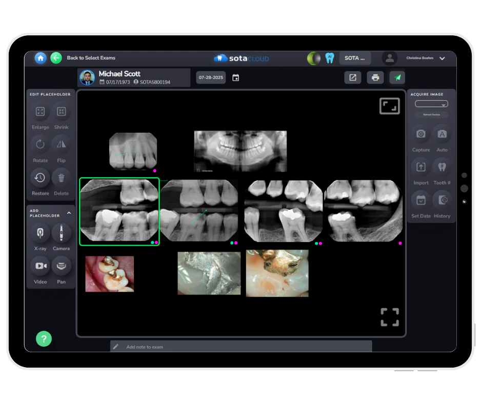The image size is (482, 404).
Task: Click the Capture camera icon
Action: [421, 134]
